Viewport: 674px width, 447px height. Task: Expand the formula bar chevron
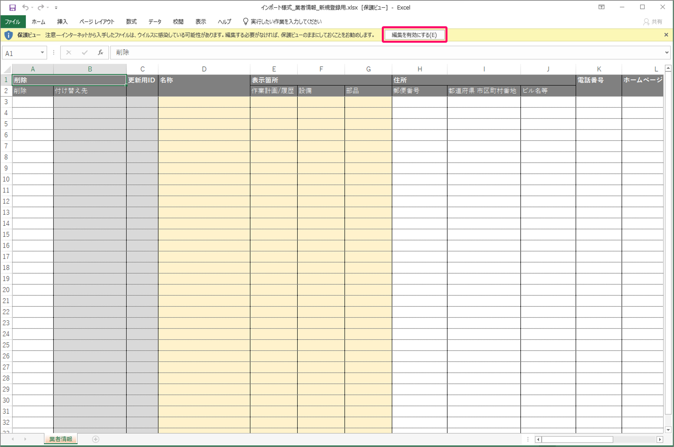[x=667, y=53]
